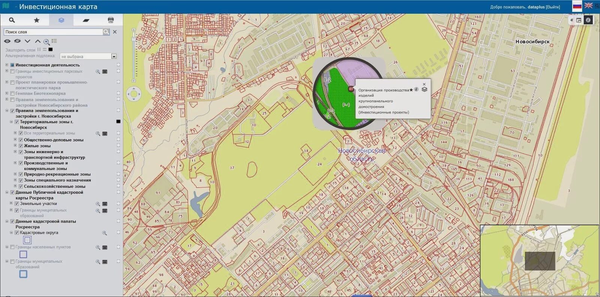Toggle overview map window icon
Viewport: 600px width, 297px height.
point(579,20)
